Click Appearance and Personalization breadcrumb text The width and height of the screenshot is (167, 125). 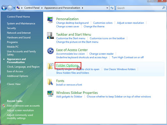tap(62, 8)
